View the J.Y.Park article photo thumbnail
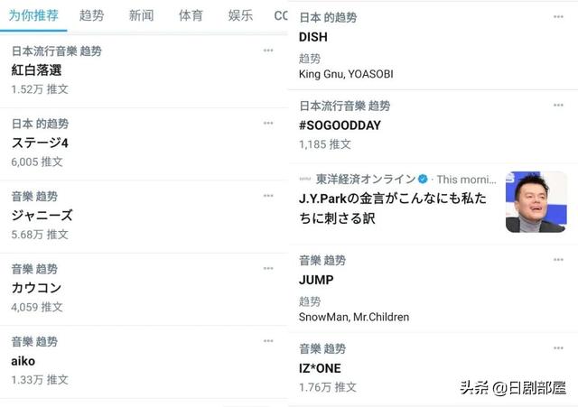Viewport: 578px width, 407px height. pos(536,202)
